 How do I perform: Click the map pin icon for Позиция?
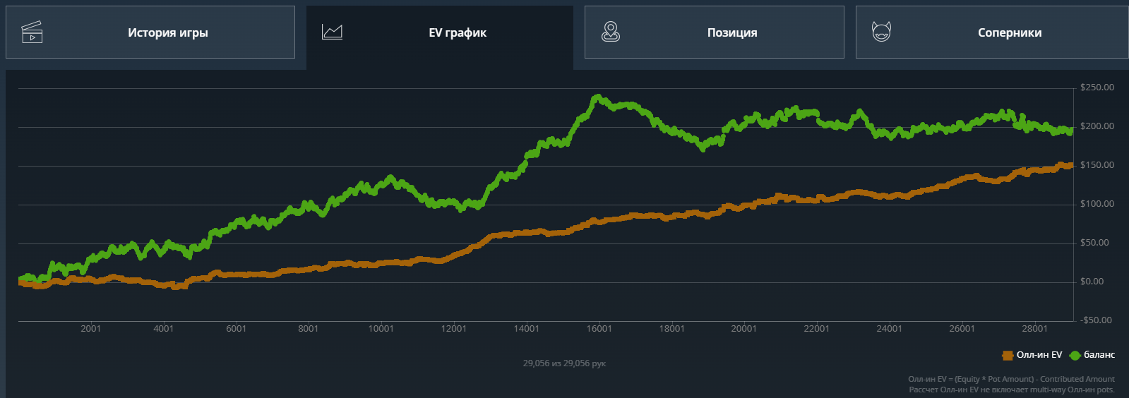pos(611,32)
